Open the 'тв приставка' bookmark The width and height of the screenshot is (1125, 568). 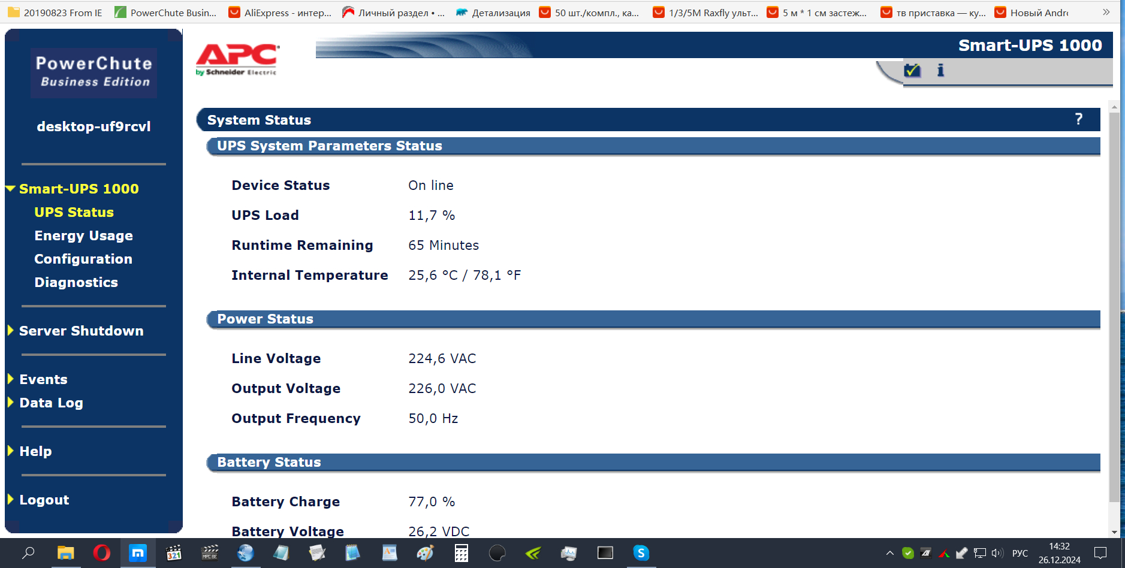click(933, 13)
